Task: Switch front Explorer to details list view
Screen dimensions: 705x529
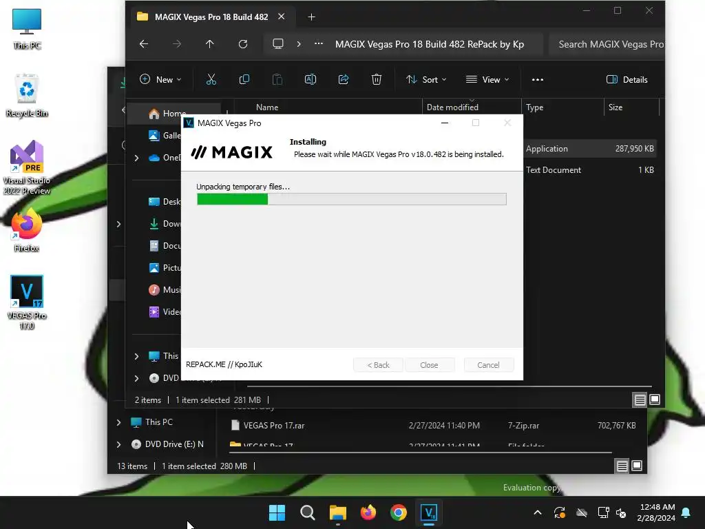Action: 640,400
